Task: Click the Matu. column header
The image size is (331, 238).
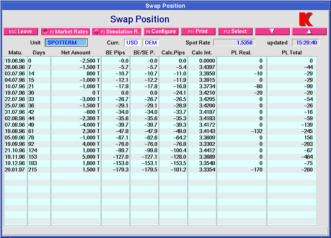Action: point(15,53)
